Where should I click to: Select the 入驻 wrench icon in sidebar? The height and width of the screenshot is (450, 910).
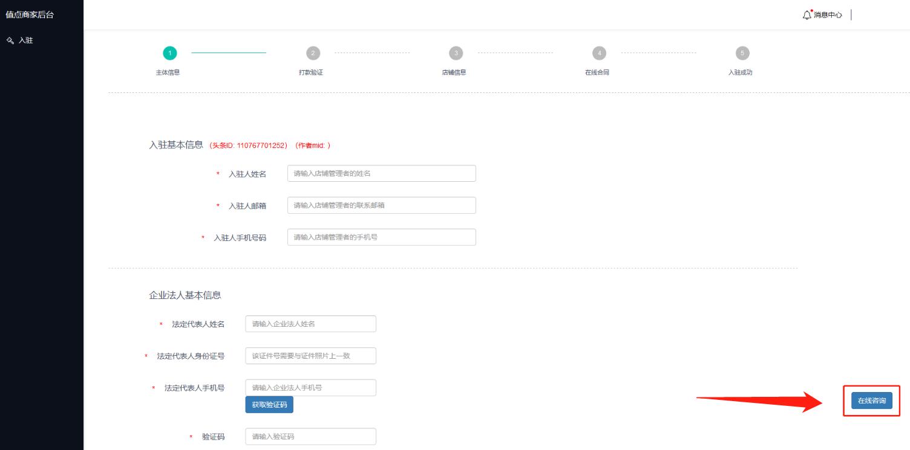point(10,40)
